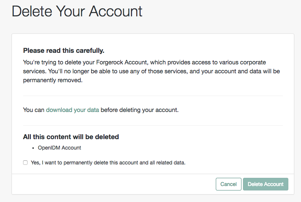Click the divider line above 'All this content'
The image size is (301, 202).
(153, 126)
